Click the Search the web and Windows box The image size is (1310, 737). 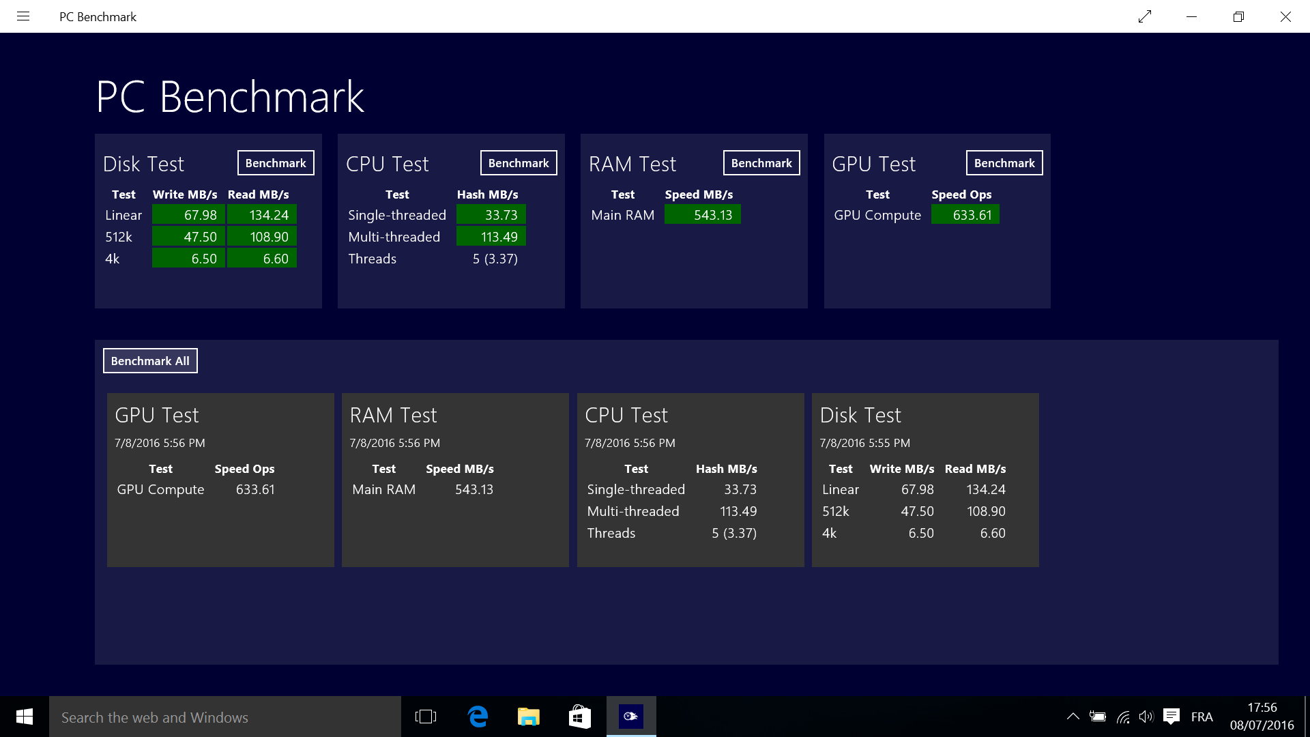click(x=225, y=717)
